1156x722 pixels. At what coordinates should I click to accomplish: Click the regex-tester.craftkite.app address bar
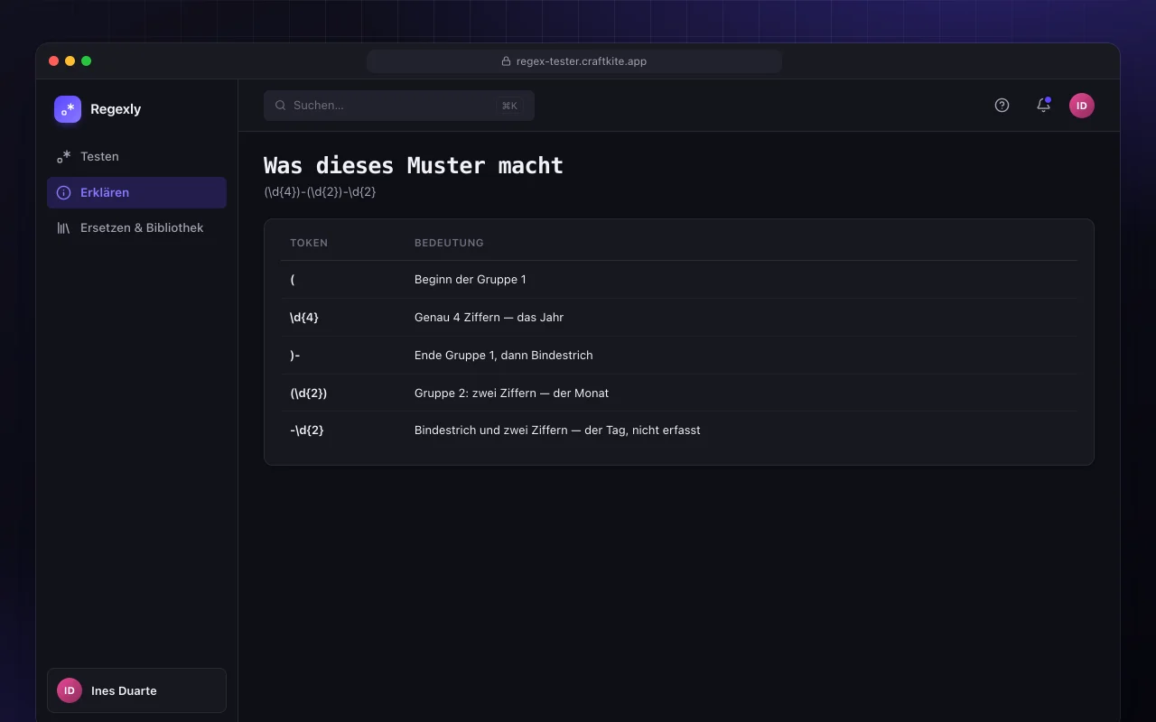574,61
